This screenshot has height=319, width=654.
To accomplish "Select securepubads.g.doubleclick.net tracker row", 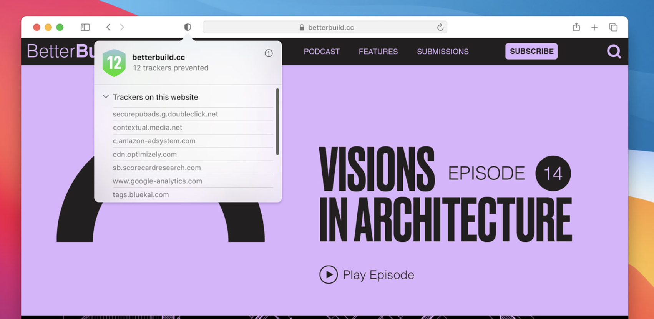I will click(193, 114).
